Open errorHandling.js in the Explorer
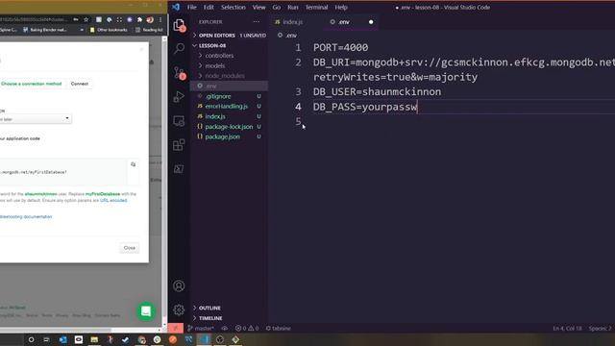This screenshot has height=346, width=615. pos(229,107)
